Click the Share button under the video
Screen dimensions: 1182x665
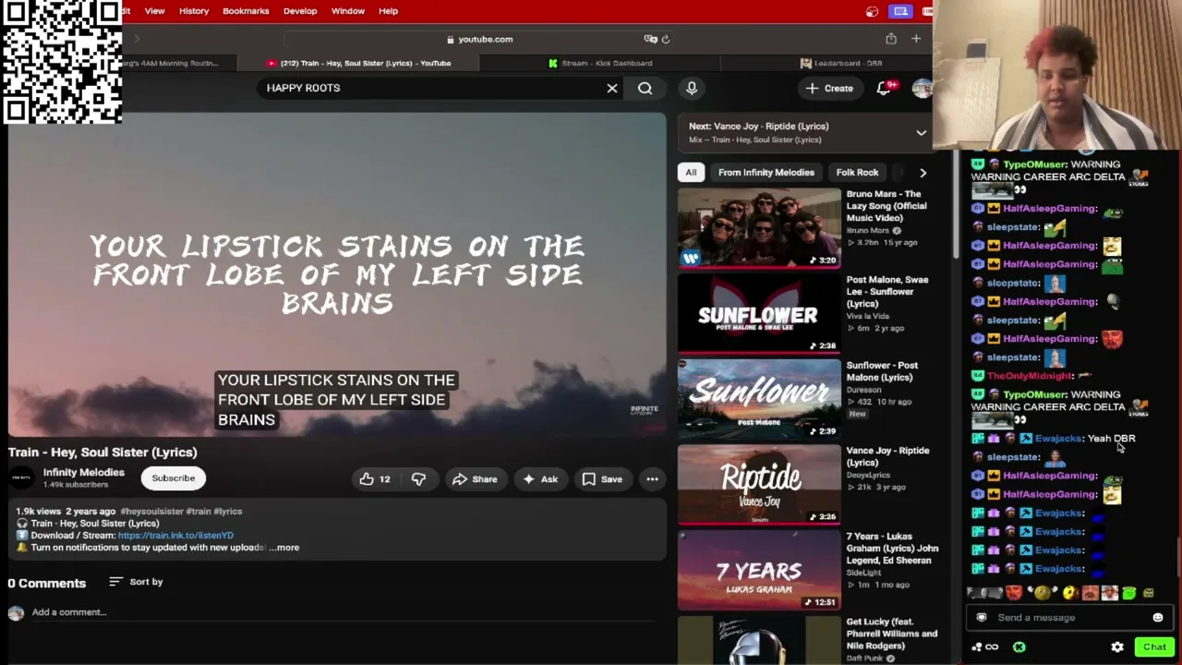pyautogui.click(x=475, y=478)
